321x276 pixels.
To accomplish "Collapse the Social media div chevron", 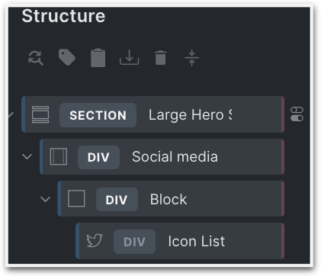I will [x=27, y=156].
